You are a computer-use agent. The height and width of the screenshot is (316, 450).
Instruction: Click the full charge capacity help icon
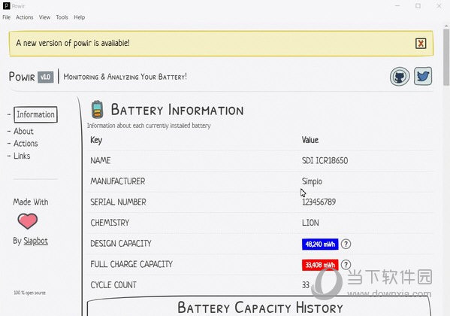(x=346, y=265)
